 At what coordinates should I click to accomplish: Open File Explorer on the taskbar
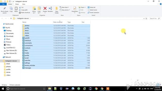pos(50,89)
